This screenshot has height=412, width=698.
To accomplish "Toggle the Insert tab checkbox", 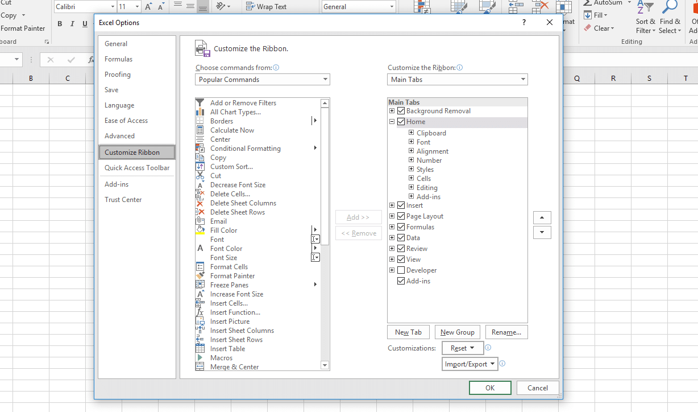I will point(401,205).
